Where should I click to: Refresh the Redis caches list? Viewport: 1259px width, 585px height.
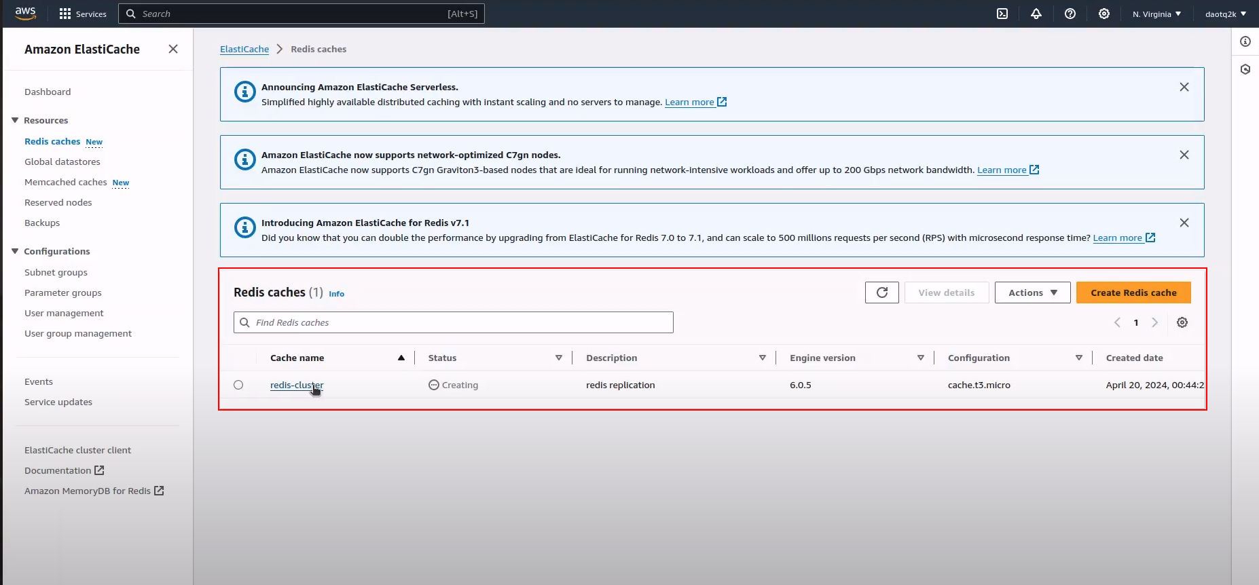(x=882, y=292)
